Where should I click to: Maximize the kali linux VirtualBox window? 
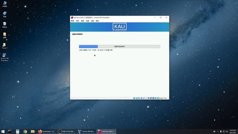161,17
